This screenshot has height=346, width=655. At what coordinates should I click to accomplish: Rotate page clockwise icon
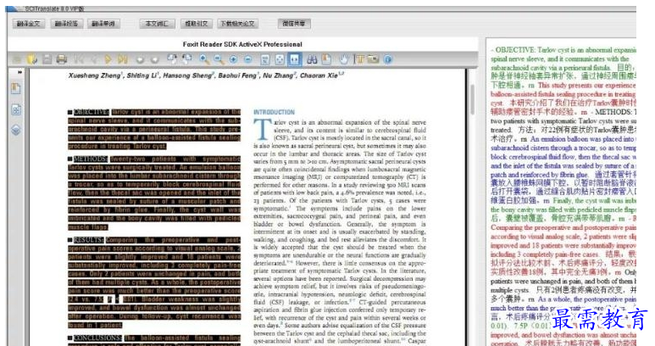pyautogui.click(x=186, y=59)
